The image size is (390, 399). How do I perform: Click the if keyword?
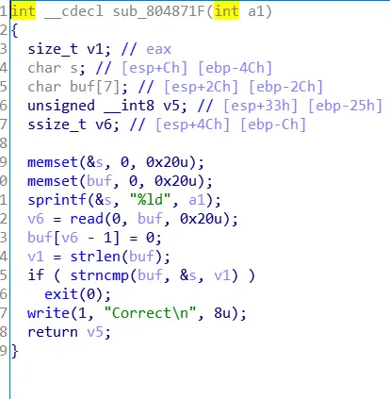(x=36, y=275)
